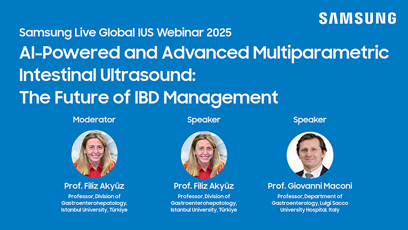This screenshot has height=230, width=408.
Task: Click the "Moderator" label
Action: (x=94, y=120)
